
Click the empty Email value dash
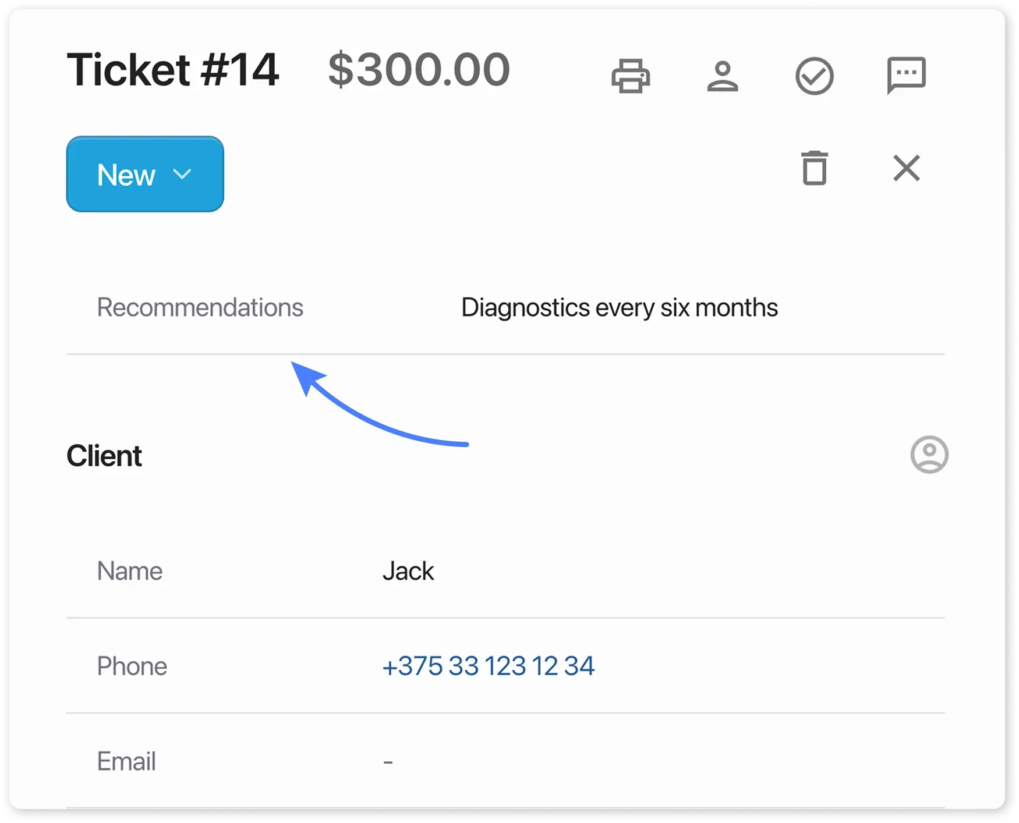(388, 762)
